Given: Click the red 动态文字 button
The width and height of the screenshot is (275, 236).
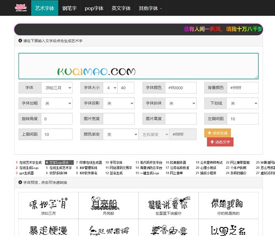Looking at the screenshot, I should [220, 142].
